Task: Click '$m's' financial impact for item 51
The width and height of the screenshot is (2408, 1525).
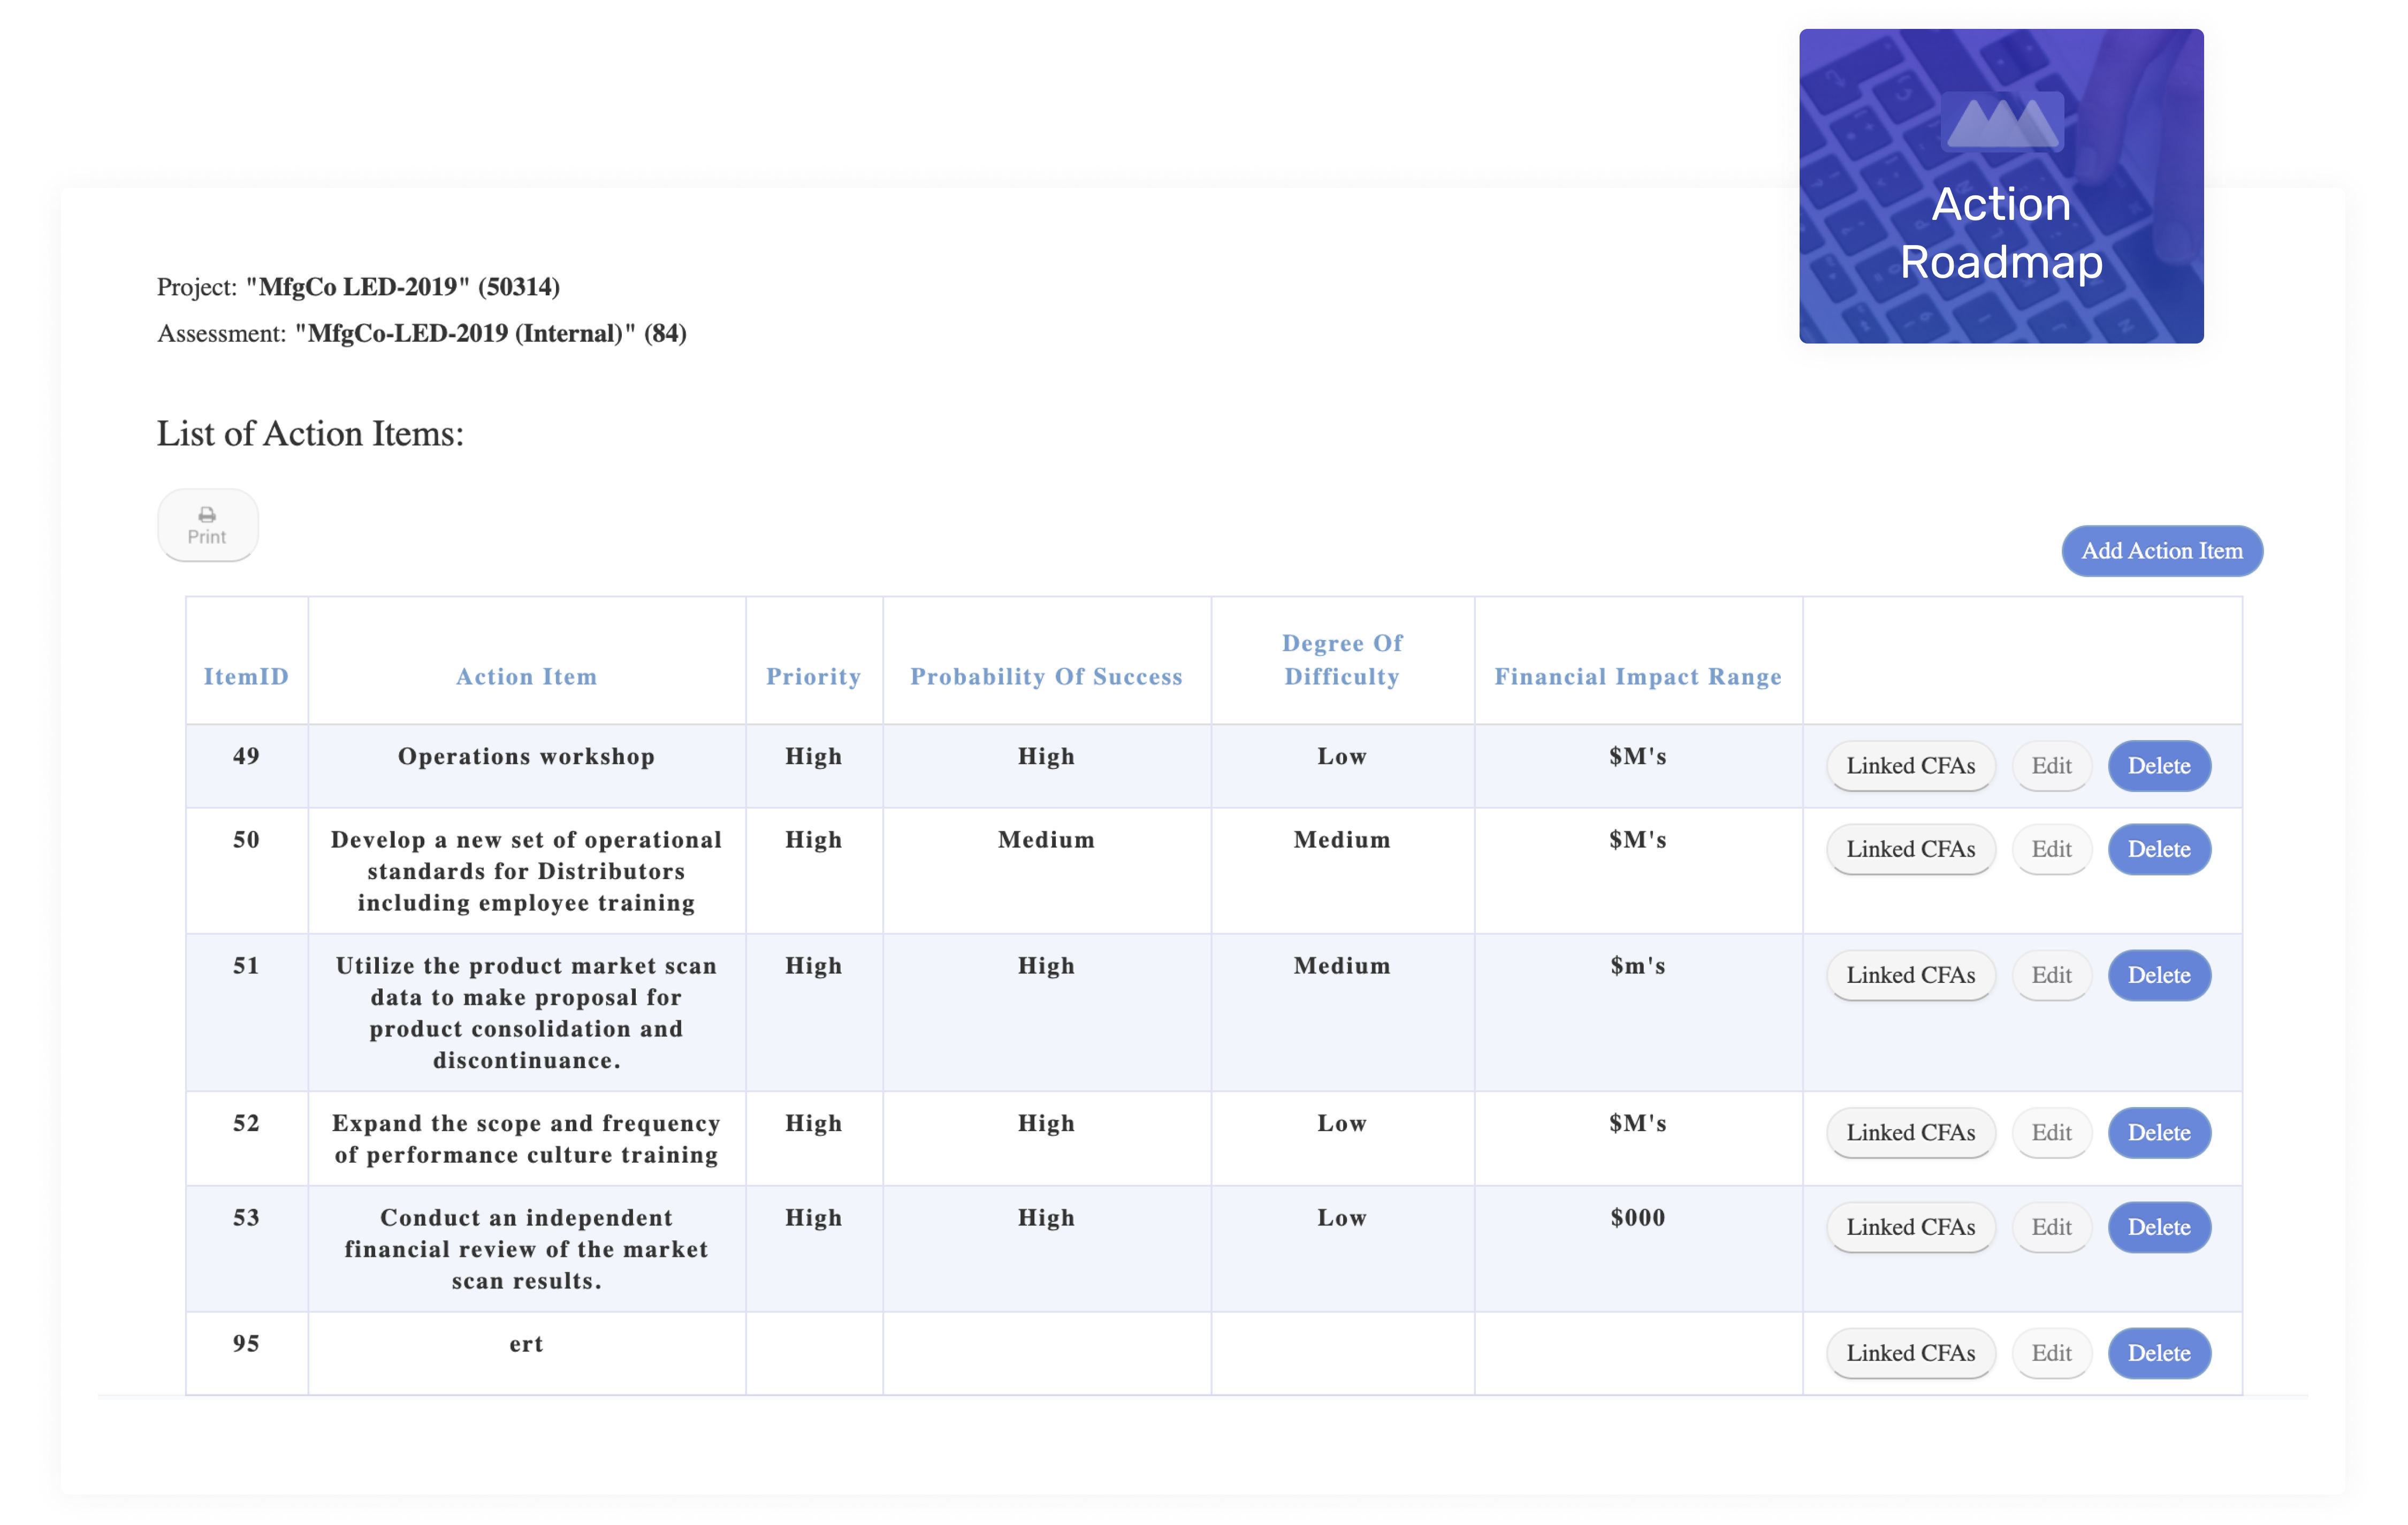Action: [1638, 966]
